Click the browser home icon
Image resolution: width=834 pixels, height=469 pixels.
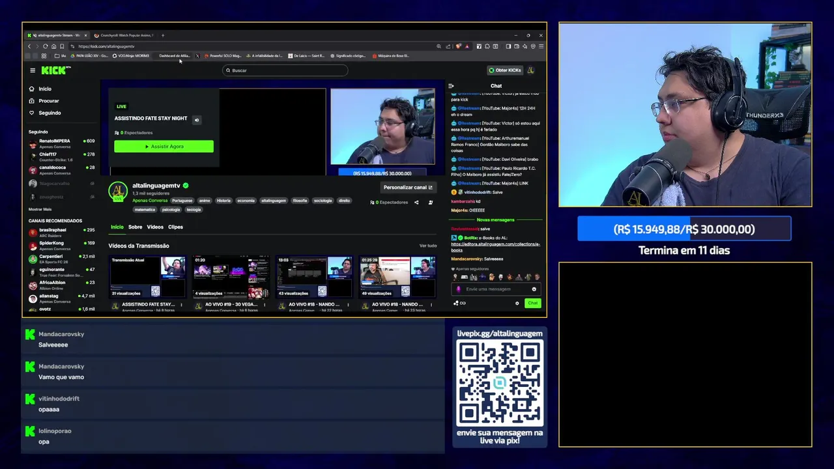53,46
